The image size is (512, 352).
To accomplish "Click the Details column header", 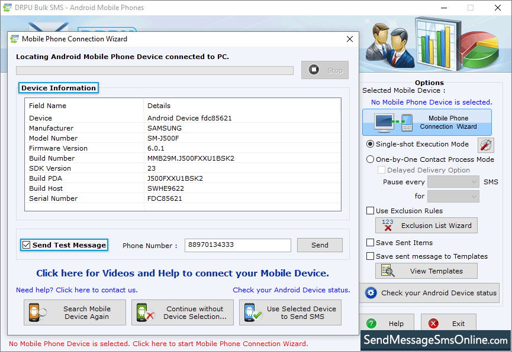I will (159, 106).
